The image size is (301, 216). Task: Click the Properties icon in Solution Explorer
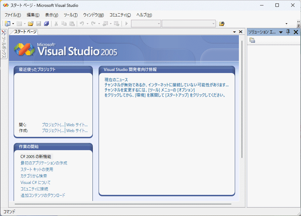coord(252,40)
